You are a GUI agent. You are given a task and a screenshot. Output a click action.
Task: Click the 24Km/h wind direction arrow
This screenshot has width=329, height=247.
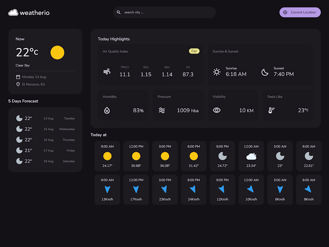pyautogui.click(x=193, y=189)
